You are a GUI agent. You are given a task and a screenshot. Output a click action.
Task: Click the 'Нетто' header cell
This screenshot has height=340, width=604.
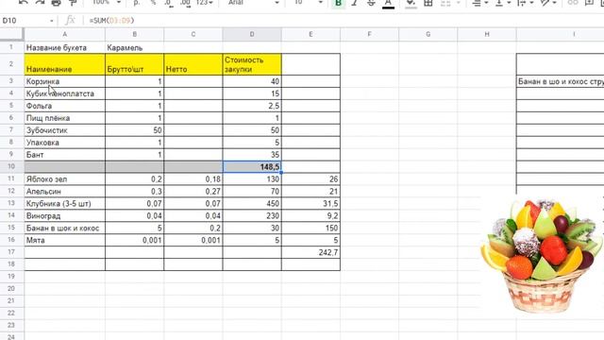[193, 64]
